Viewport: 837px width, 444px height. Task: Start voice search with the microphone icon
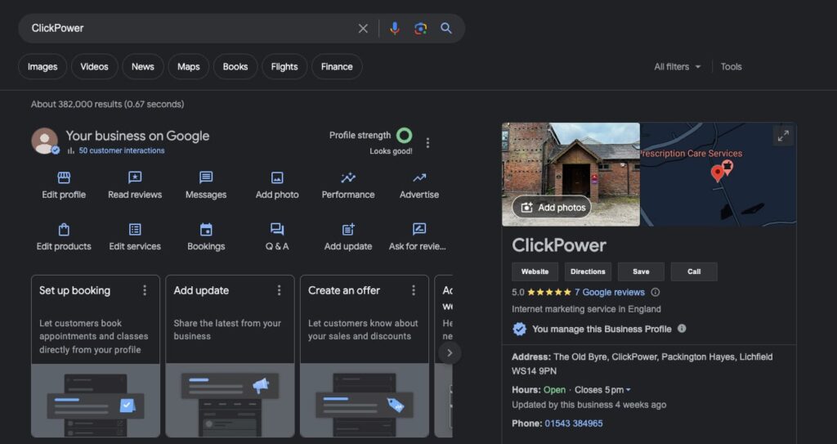(395, 29)
